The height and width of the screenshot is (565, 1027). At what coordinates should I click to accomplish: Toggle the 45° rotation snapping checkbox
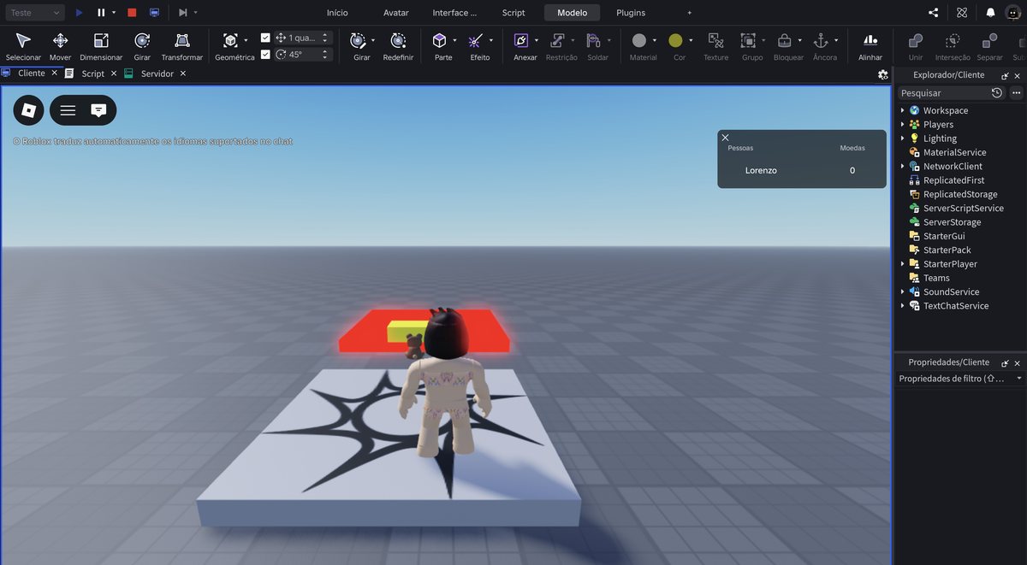(265, 54)
